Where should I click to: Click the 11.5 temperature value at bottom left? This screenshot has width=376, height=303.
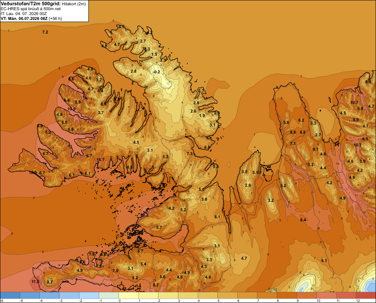point(35,282)
